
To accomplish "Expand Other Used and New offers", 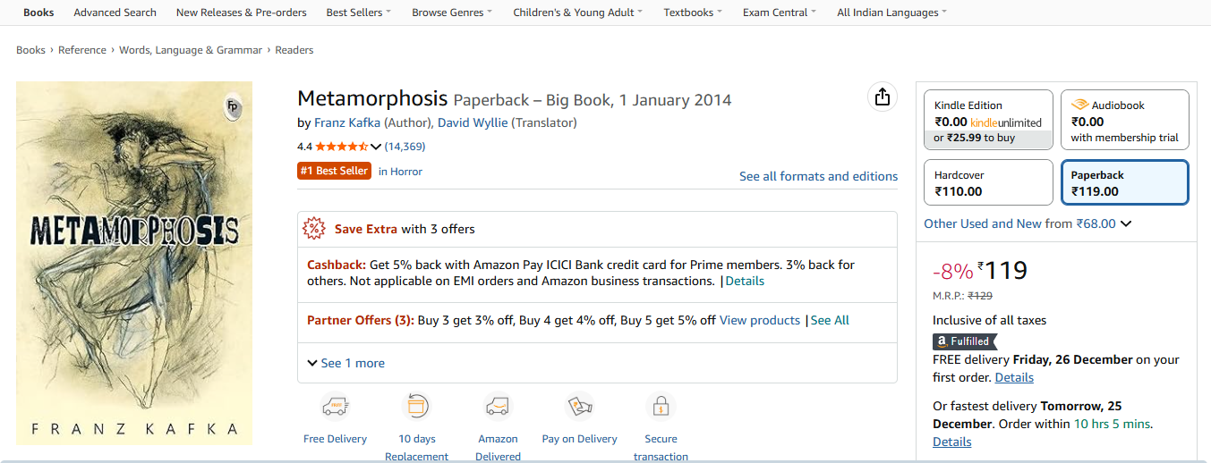I will pyautogui.click(x=1028, y=223).
